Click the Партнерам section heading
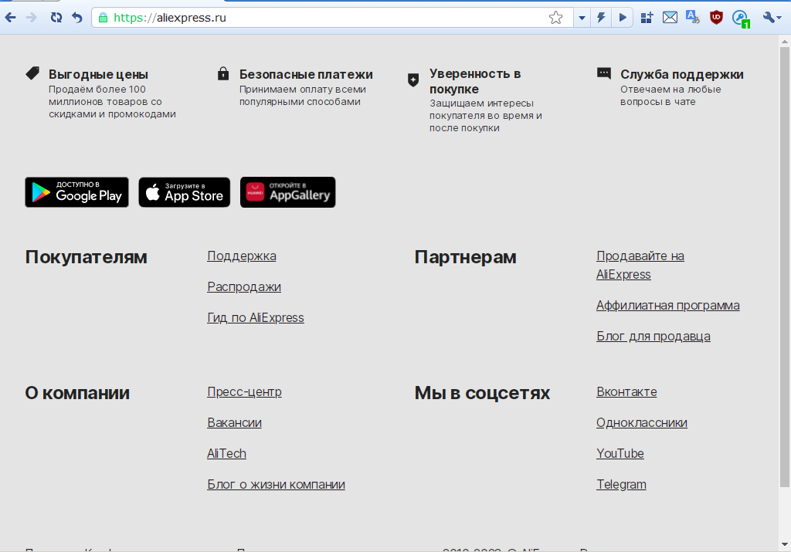791x552 pixels. [x=466, y=257]
